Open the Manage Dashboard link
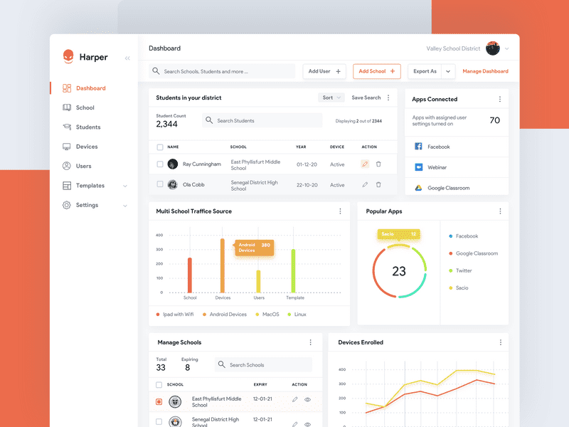The image size is (569, 427). (x=485, y=71)
